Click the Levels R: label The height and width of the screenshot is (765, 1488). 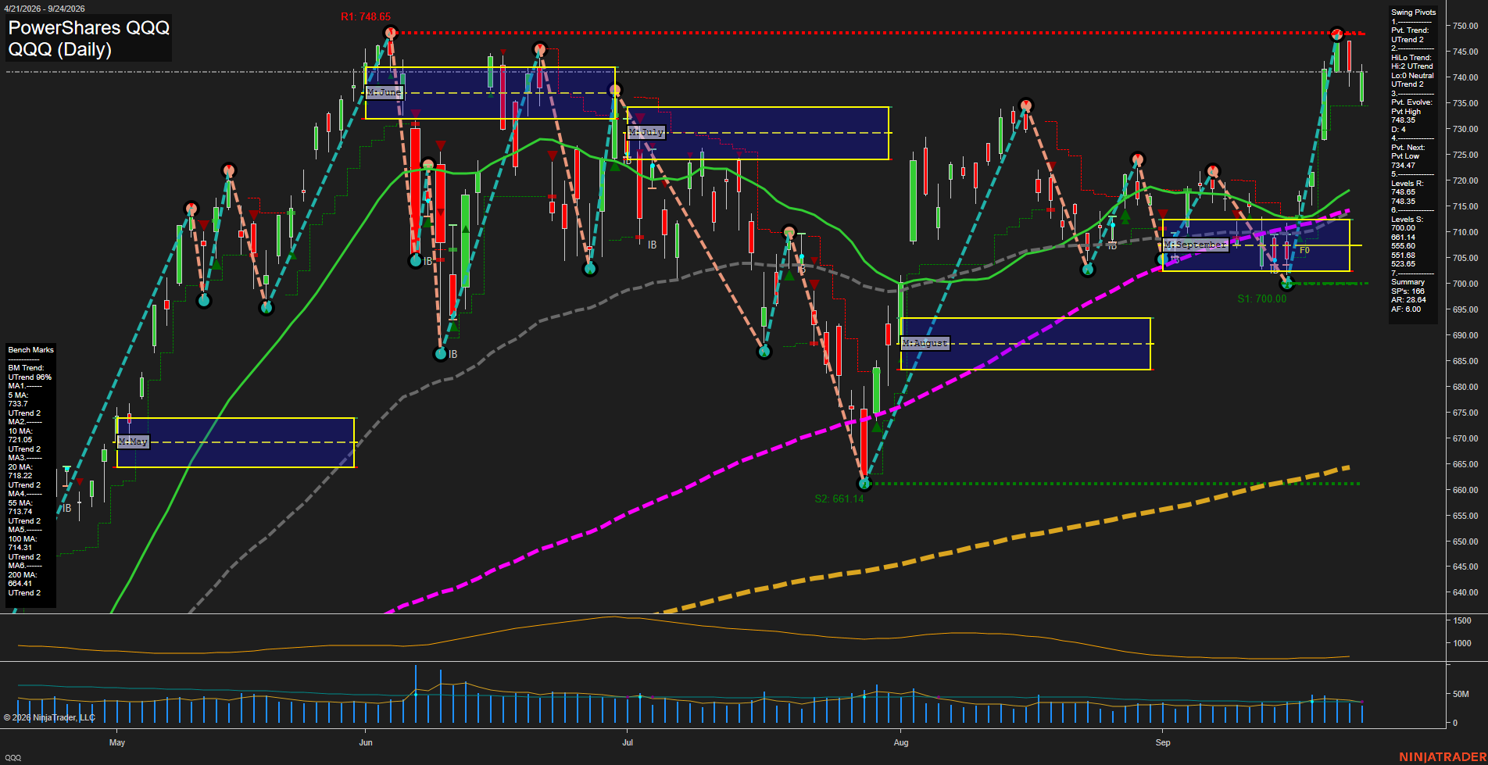pos(1407,184)
